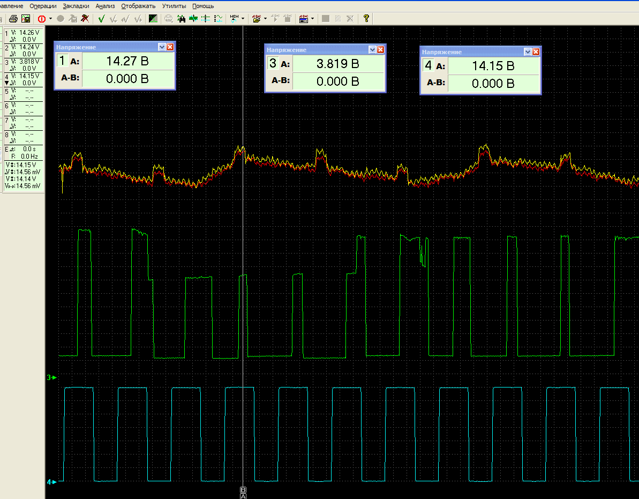Viewport: 639px width, 499px height.
Task: Open dropdown arrow beside ABC open-folder icon
Action: coord(265,19)
